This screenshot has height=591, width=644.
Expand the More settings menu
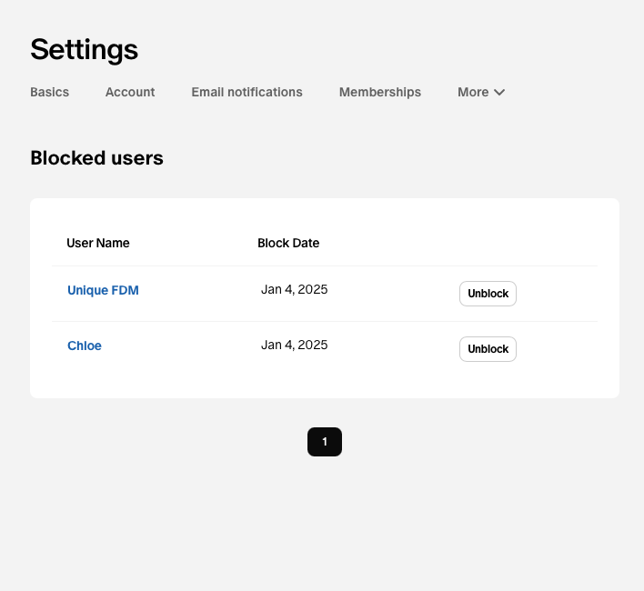pos(481,92)
